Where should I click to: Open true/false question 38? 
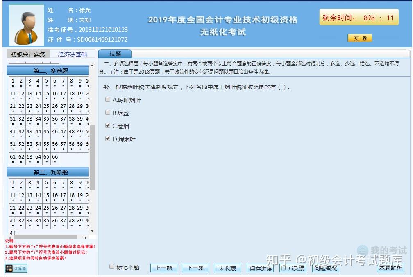pos(72,222)
